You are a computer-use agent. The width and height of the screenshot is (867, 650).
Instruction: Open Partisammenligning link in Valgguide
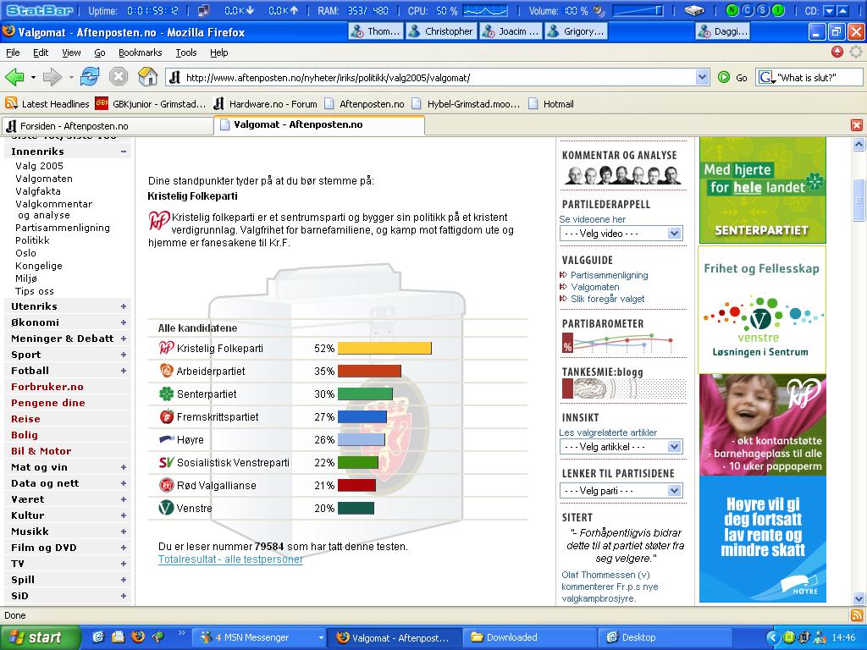(609, 275)
